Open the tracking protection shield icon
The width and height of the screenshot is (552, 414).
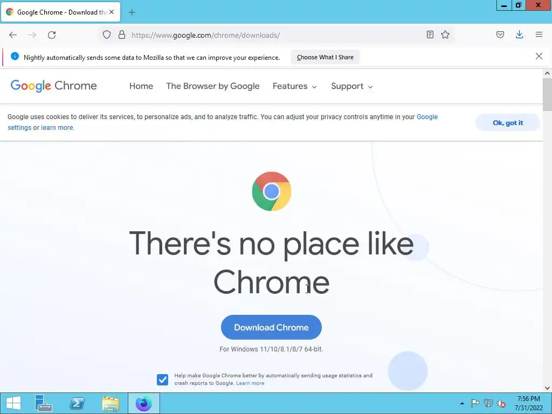coord(107,34)
